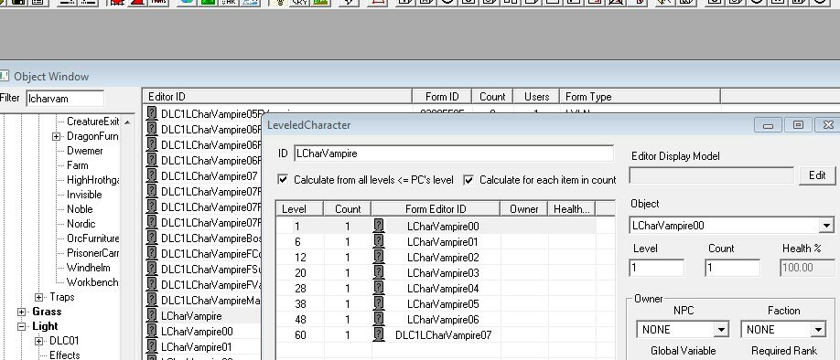Click icon of DLC1LCharVampireMa row in Object Window
The width and height of the screenshot is (840, 360).
(152, 300)
